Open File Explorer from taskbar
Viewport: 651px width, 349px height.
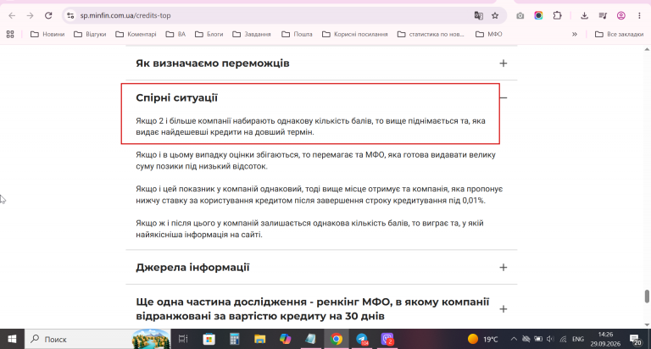click(260, 339)
